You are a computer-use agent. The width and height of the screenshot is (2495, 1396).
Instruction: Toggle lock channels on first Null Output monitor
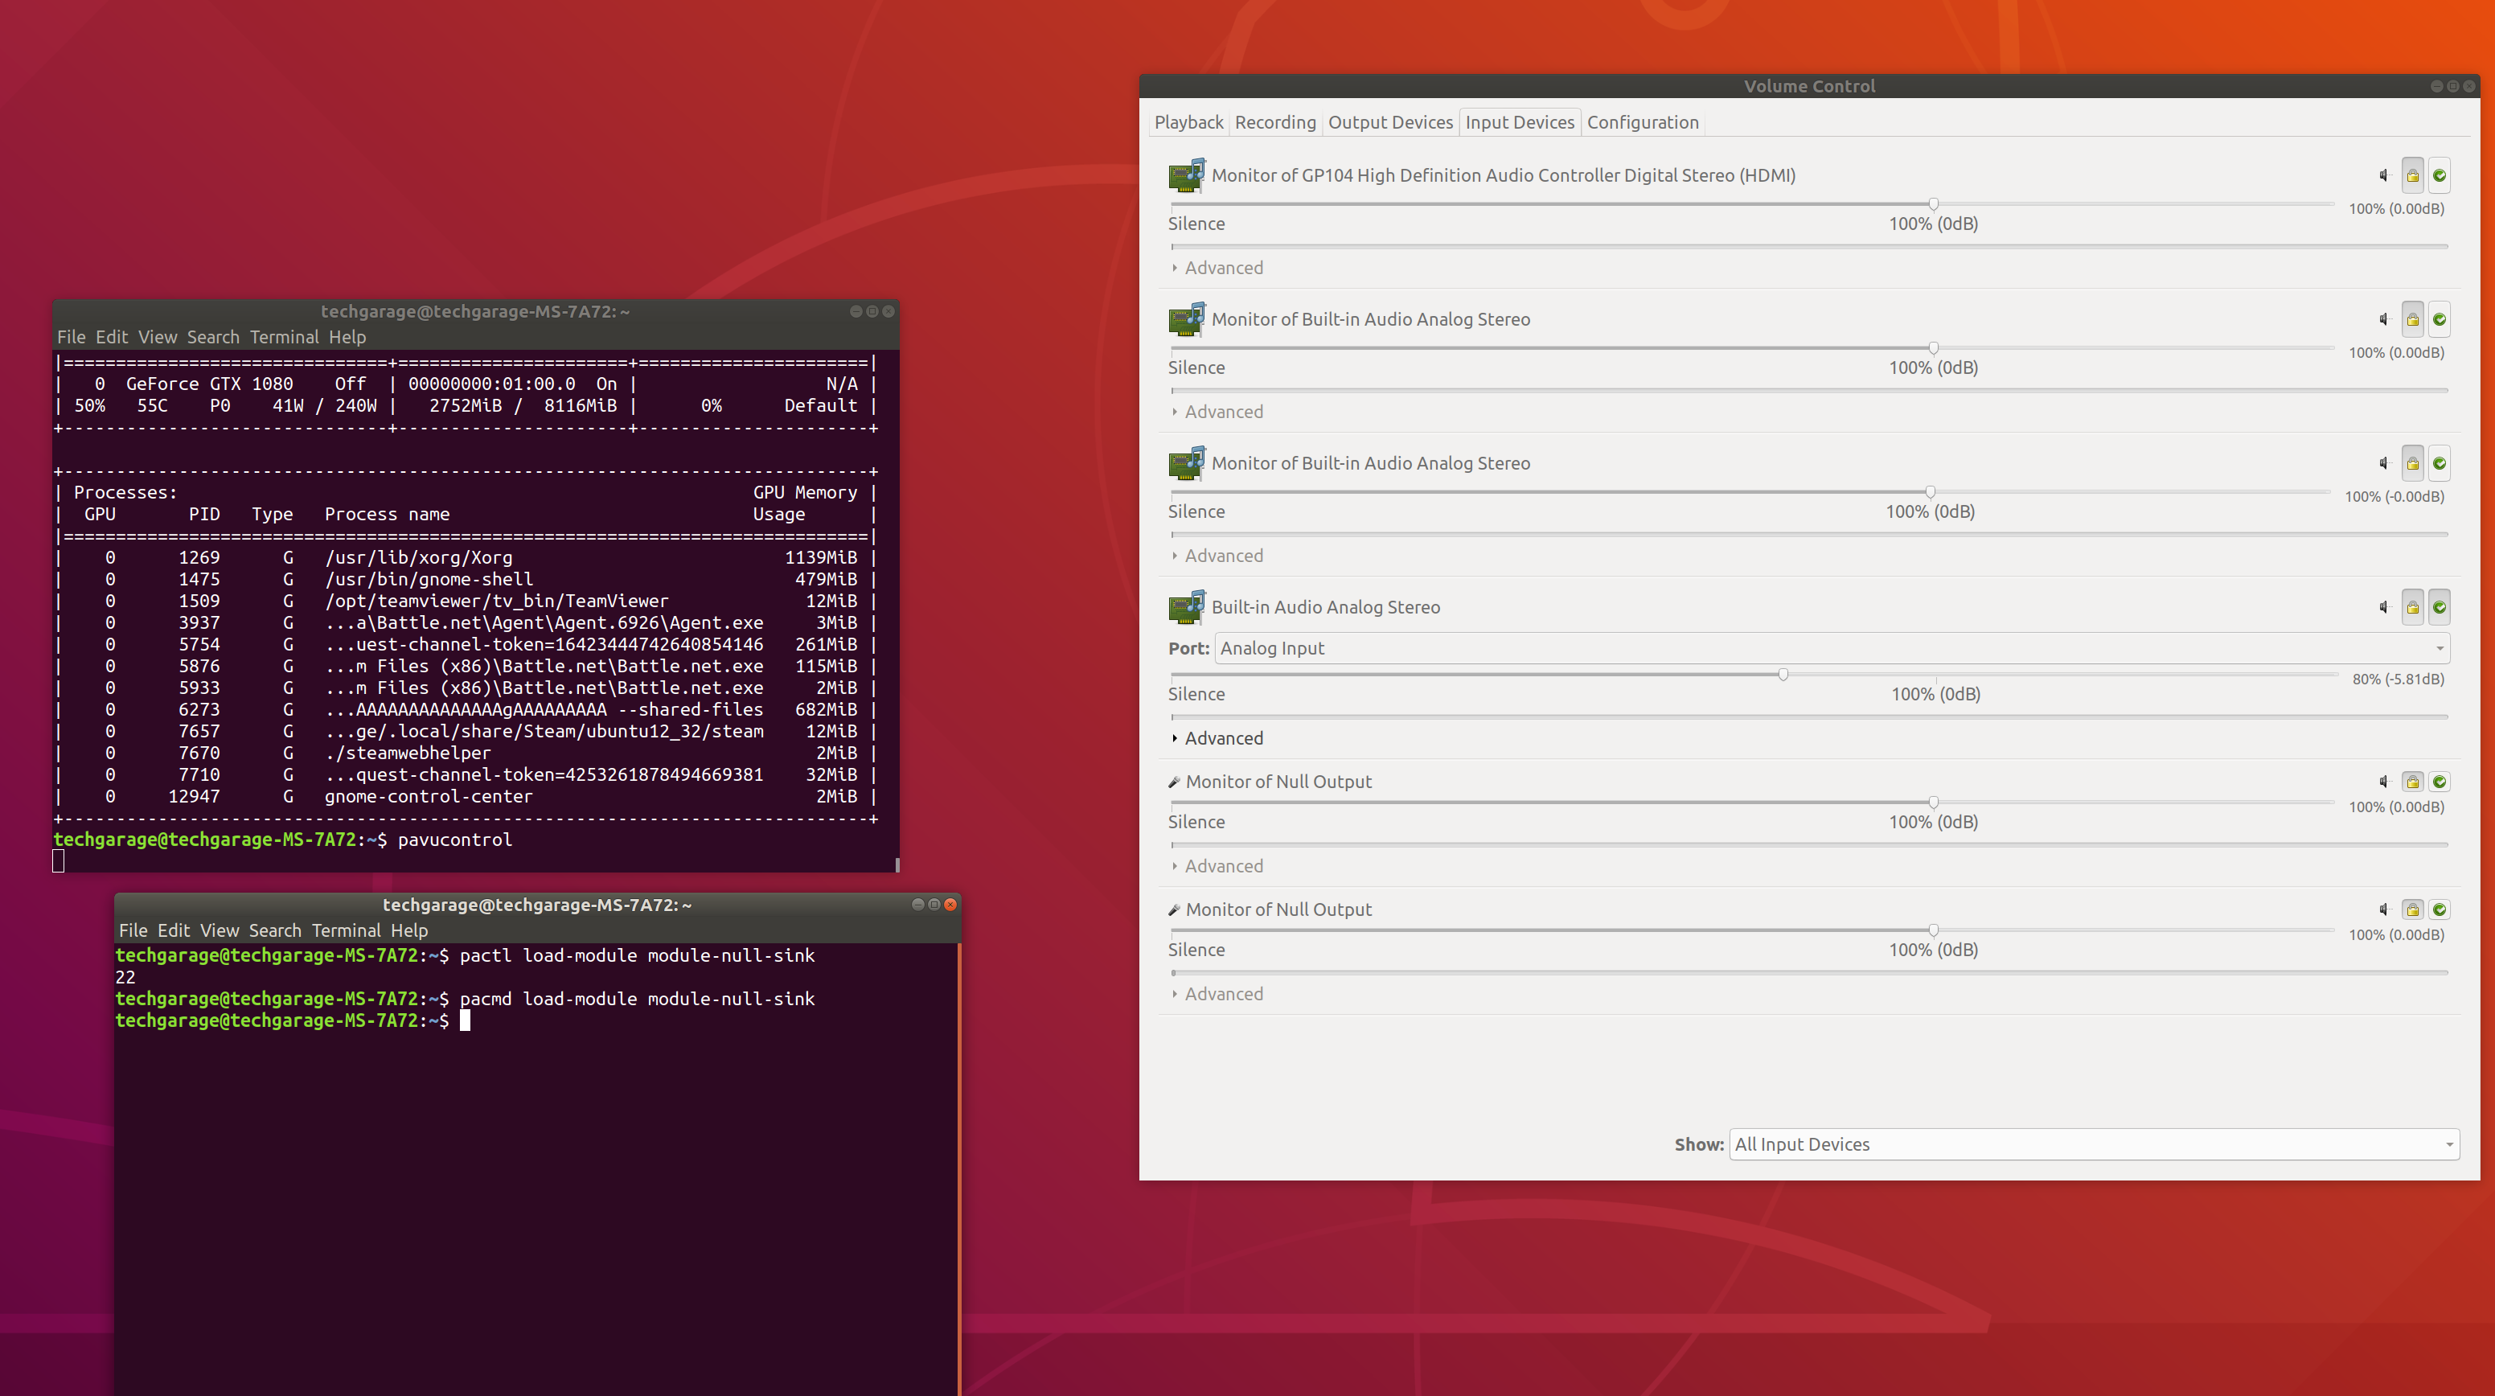[x=2413, y=782]
